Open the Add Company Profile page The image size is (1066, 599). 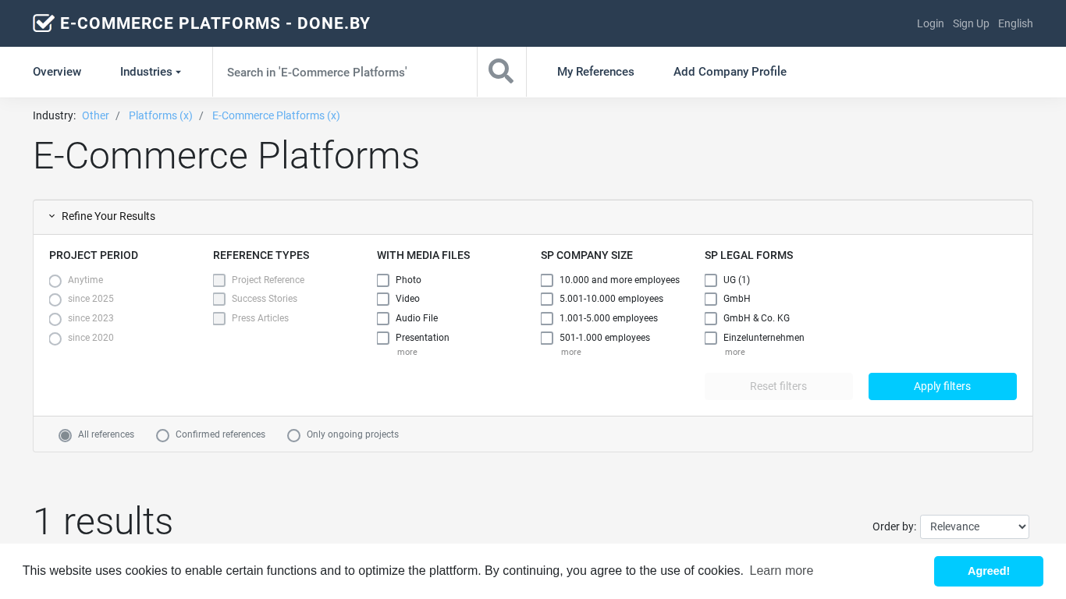(x=730, y=72)
